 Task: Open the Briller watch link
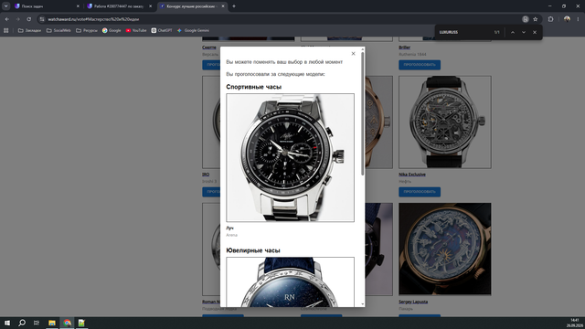404,48
